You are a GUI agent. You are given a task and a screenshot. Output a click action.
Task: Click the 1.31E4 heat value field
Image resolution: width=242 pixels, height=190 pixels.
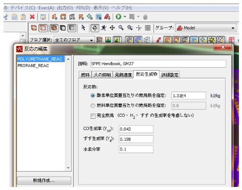189,96
